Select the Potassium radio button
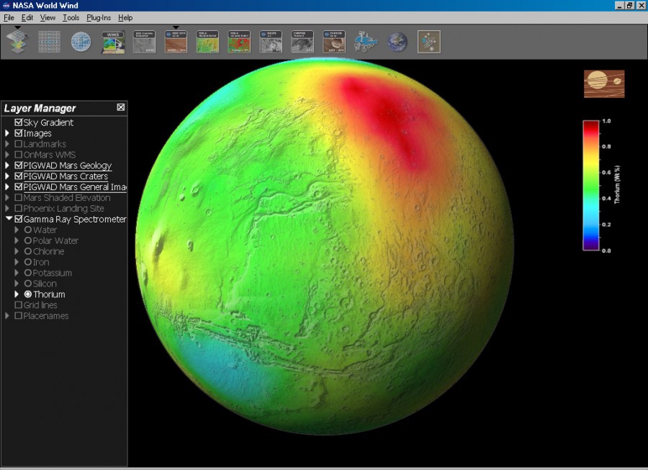 point(28,273)
